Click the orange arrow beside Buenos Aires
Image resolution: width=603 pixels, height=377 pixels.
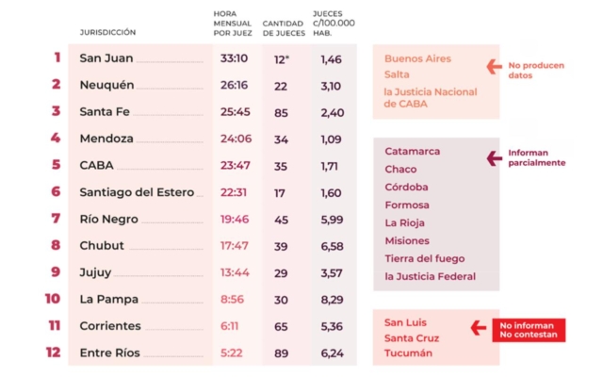click(x=493, y=66)
